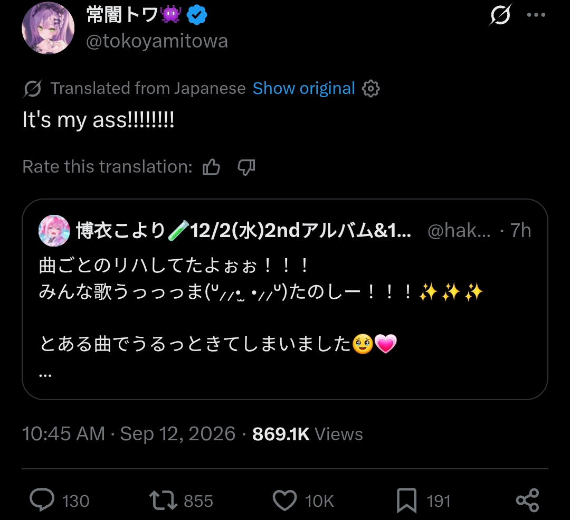Open the three-dot more options menu
Screen dimensions: 570x520
tap(536, 15)
